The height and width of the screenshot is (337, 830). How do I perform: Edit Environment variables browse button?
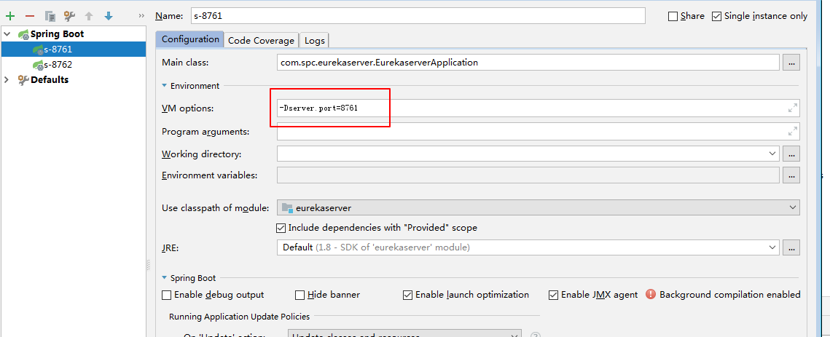point(792,175)
